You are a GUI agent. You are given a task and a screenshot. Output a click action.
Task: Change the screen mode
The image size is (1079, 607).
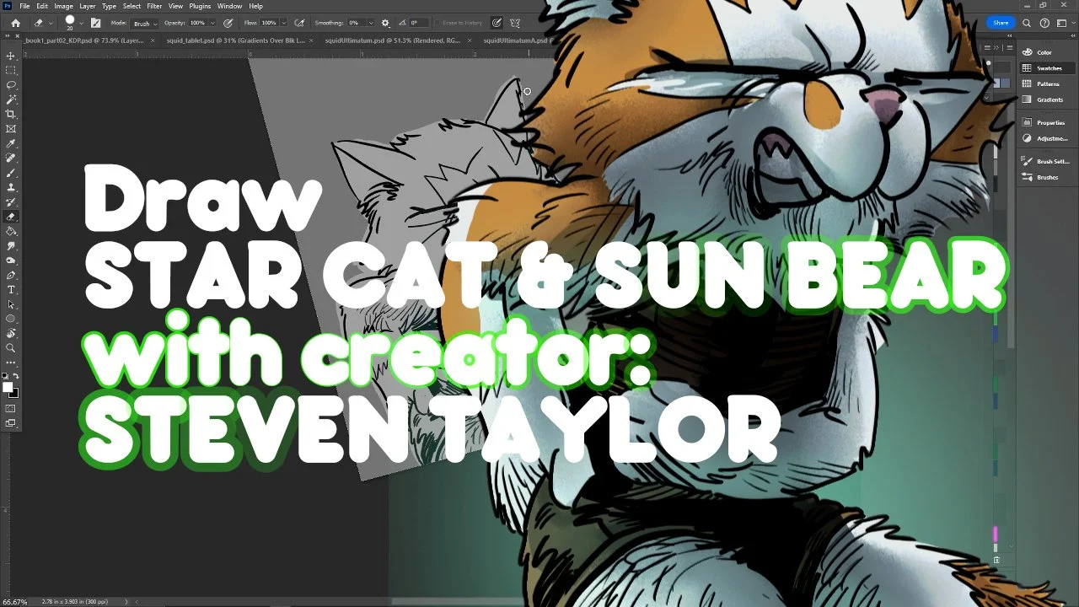pos(11,423)
